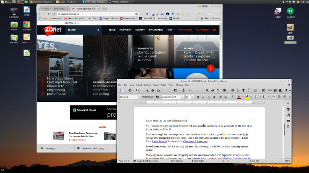Image resolution: width=309 pixels, height=173 pixels.
Task: Click the Insert Hyperlink icon in Writer
Action: [270, 90]
